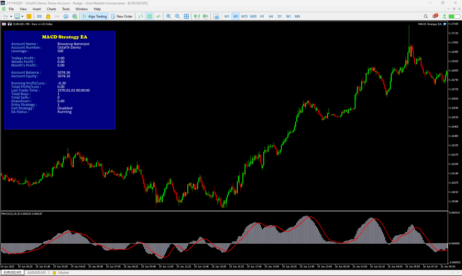This screenshot has width=462, height=276.
Task: Select the M1 timeframe
Action: point(227,16)
